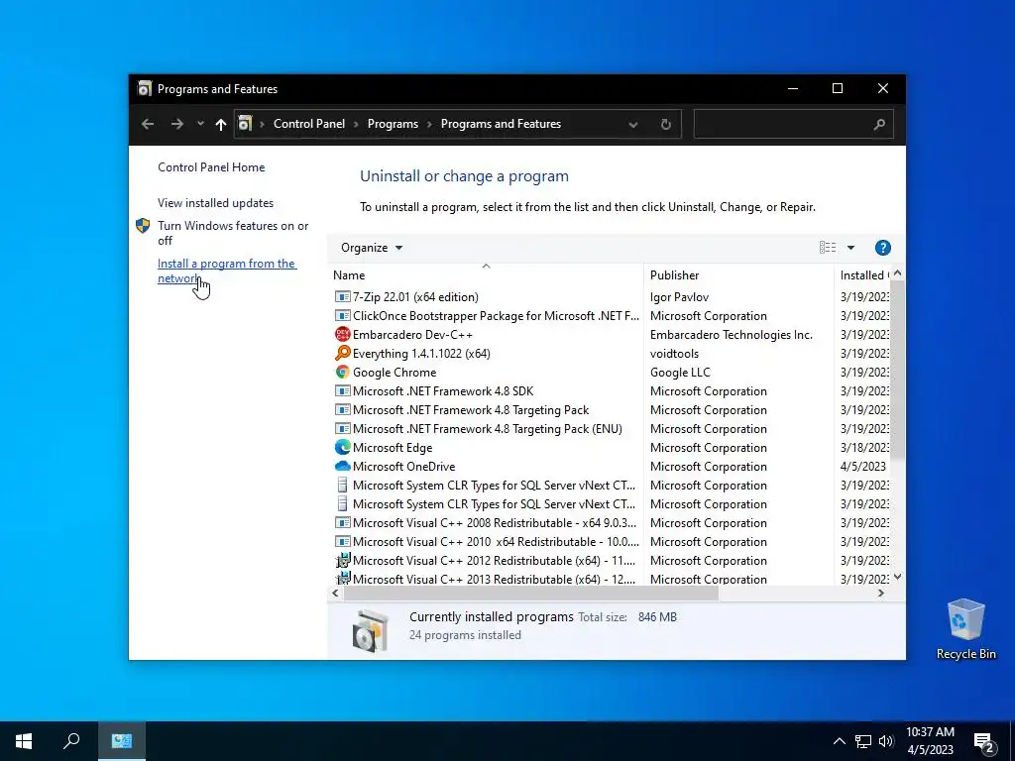This screenshot has width=1015, height=761.
Task: Expand the address bar history dropdown
Action: pyautogui.click(x=633, y=124)
